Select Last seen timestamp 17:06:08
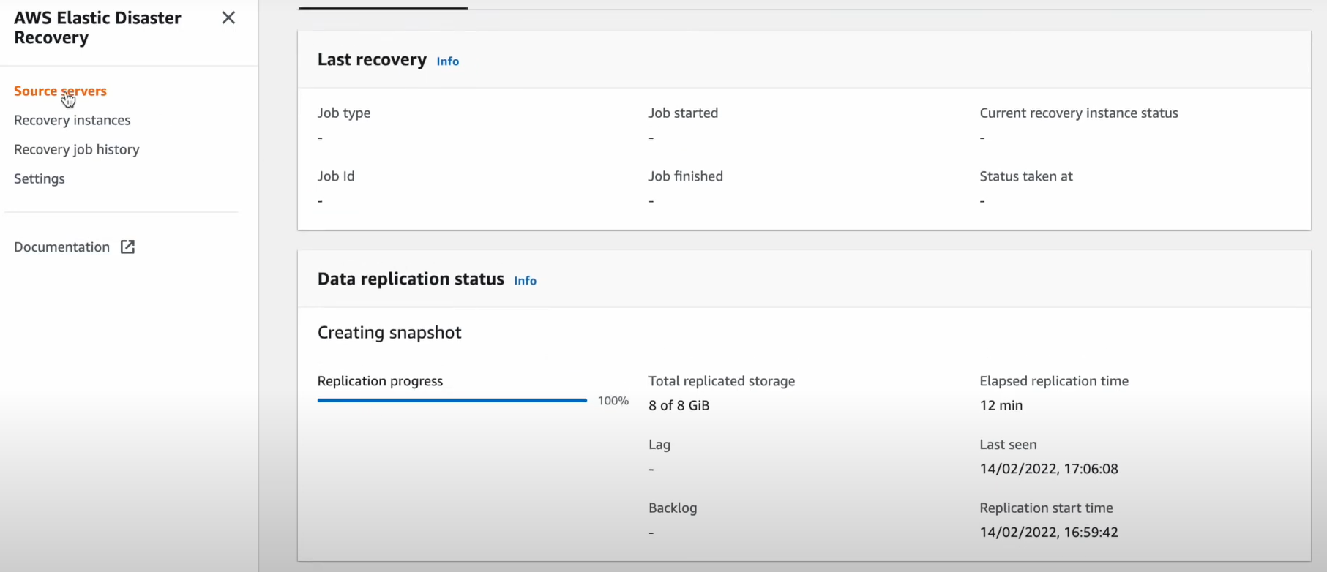Viewport: 1327px width, 572px height. pos(1049,469)
